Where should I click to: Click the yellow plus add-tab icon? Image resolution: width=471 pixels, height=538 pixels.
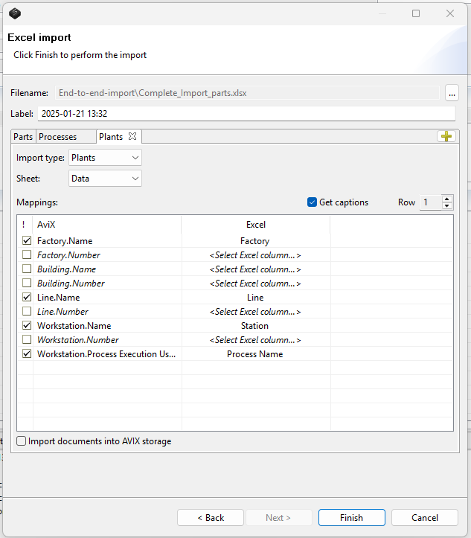[x=446, y=136]
